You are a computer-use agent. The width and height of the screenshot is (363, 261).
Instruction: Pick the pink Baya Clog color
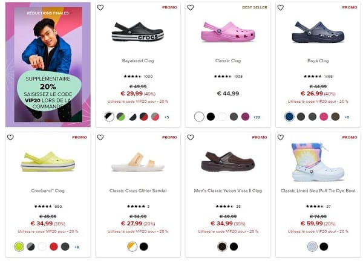tap(324, 117)
